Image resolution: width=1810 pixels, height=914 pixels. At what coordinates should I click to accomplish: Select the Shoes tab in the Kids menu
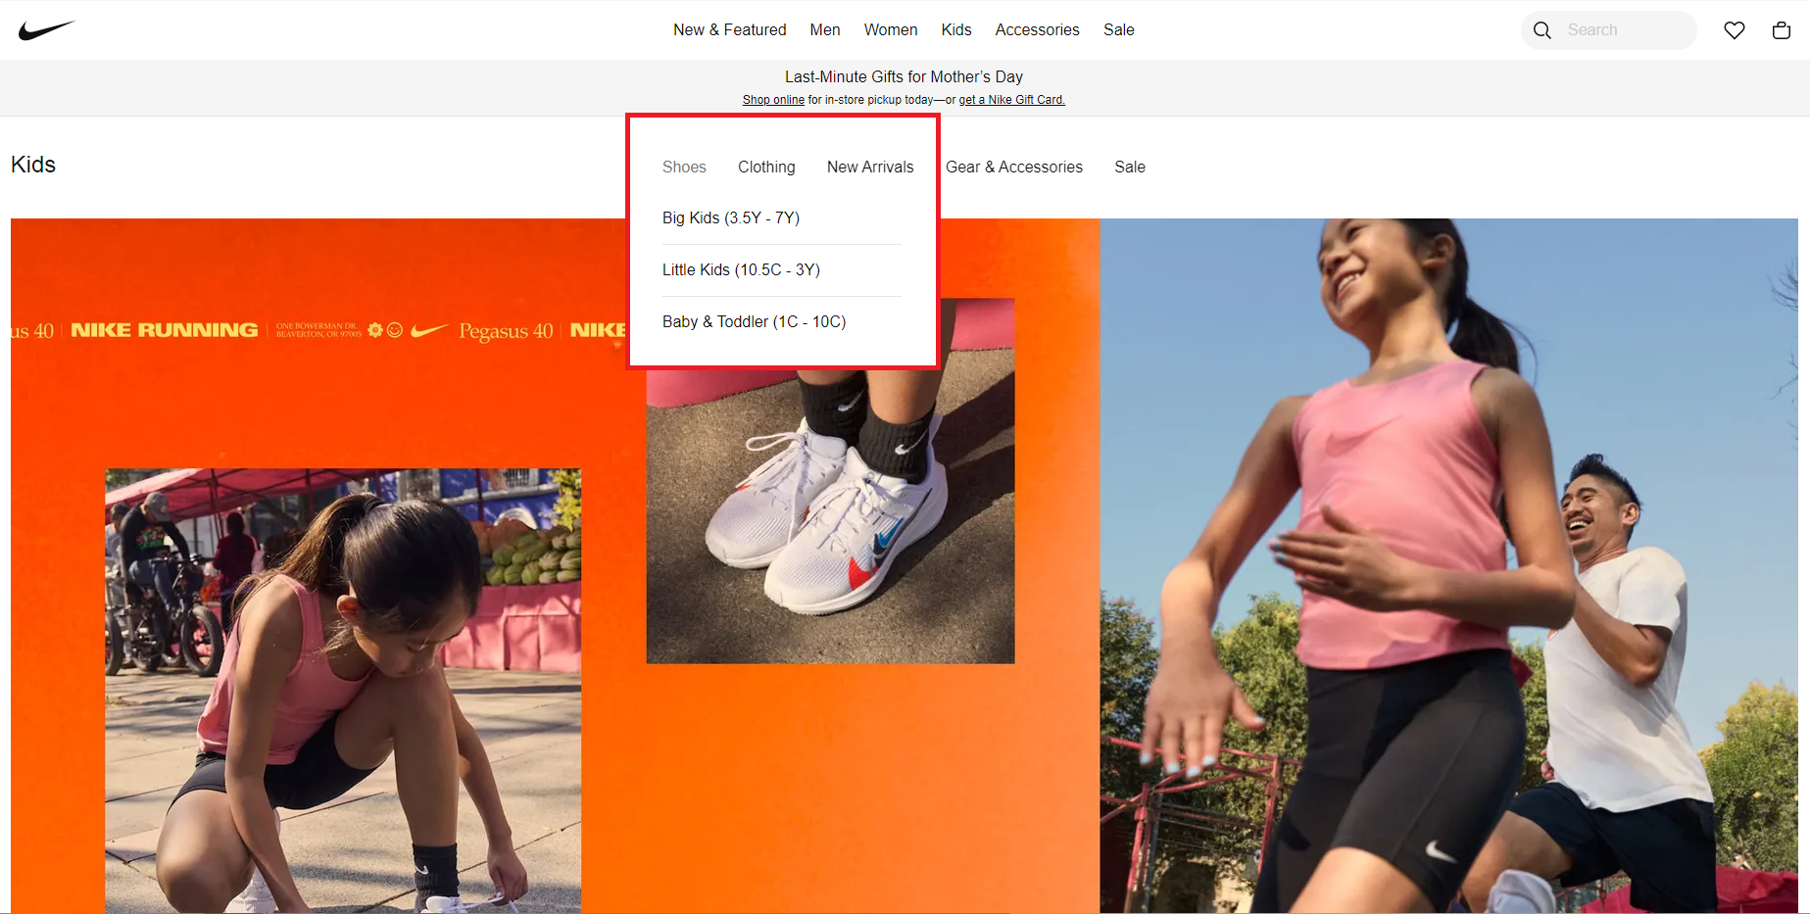click(x=684, y=167)
